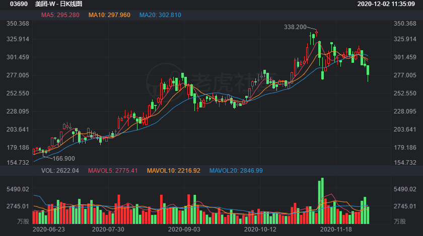Select the MA10: 297.960 indicator label

click(x=109, y=15)
